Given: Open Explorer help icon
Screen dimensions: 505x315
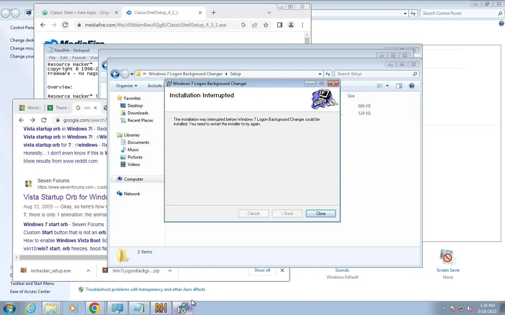Looking at the screenshot, I should click(x=412, y=86).
